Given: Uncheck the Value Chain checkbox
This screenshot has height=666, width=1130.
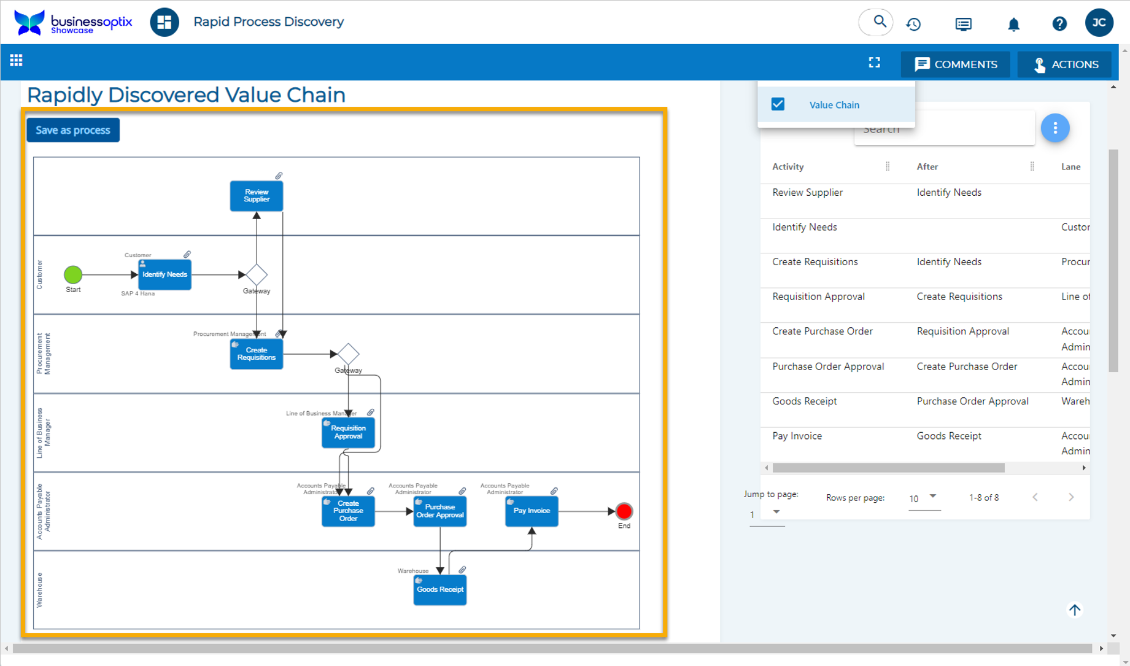Looking at the screenshot, I should click(x=778, y=104).
